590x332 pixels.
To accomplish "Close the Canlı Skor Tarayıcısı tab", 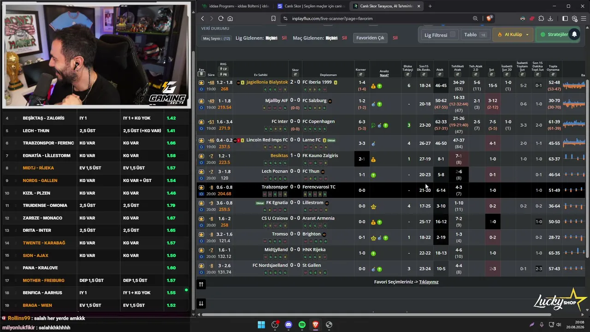I will click(419, 6).
